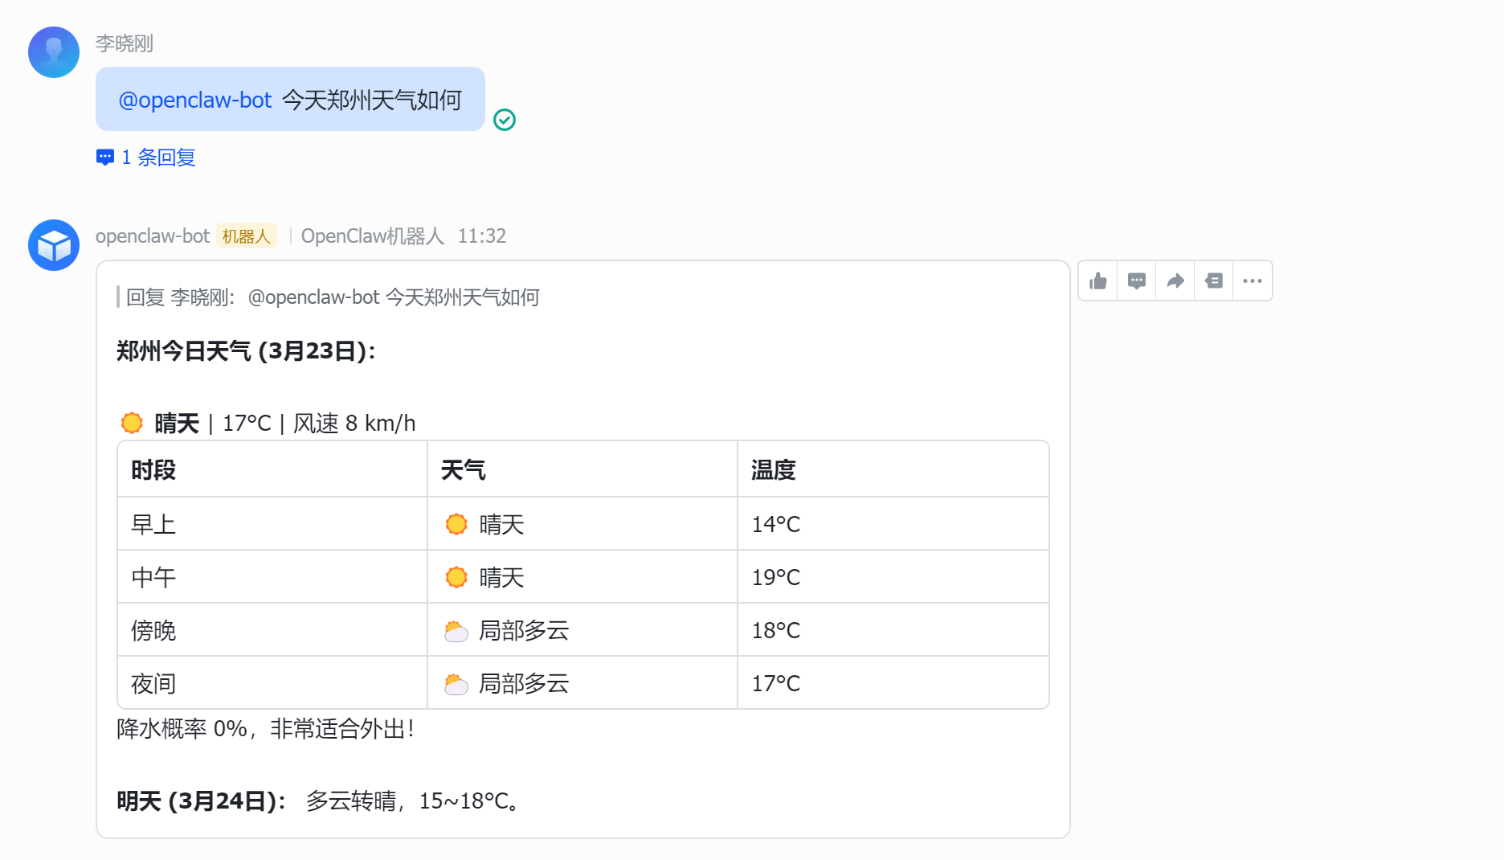Click the 局部多云 cell in 夜间 row
The width and height of the screenshot is (1504, 860).
(523, 684)
